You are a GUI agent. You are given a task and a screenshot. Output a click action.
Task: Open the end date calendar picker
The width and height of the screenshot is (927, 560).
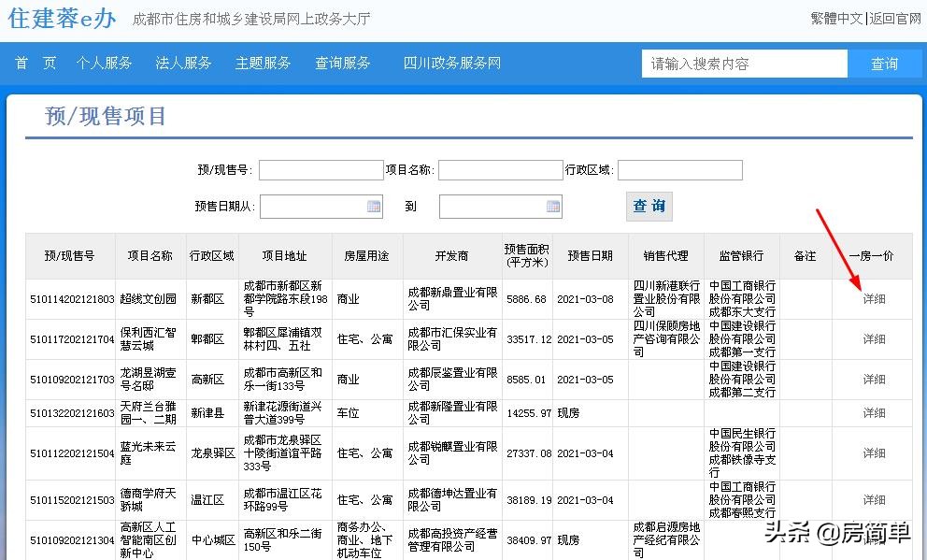pos(554,206)
